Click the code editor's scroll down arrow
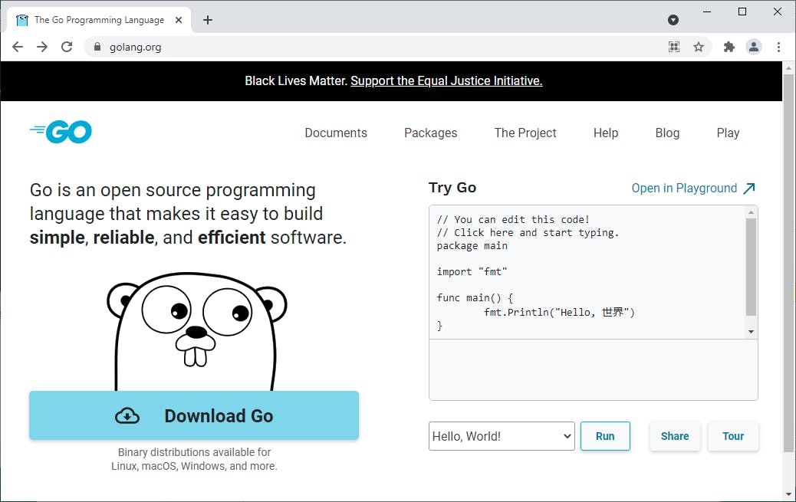Image resolution: width=796 pixels, height=502 pixels. pyautogui.click(x=752, y=332)
